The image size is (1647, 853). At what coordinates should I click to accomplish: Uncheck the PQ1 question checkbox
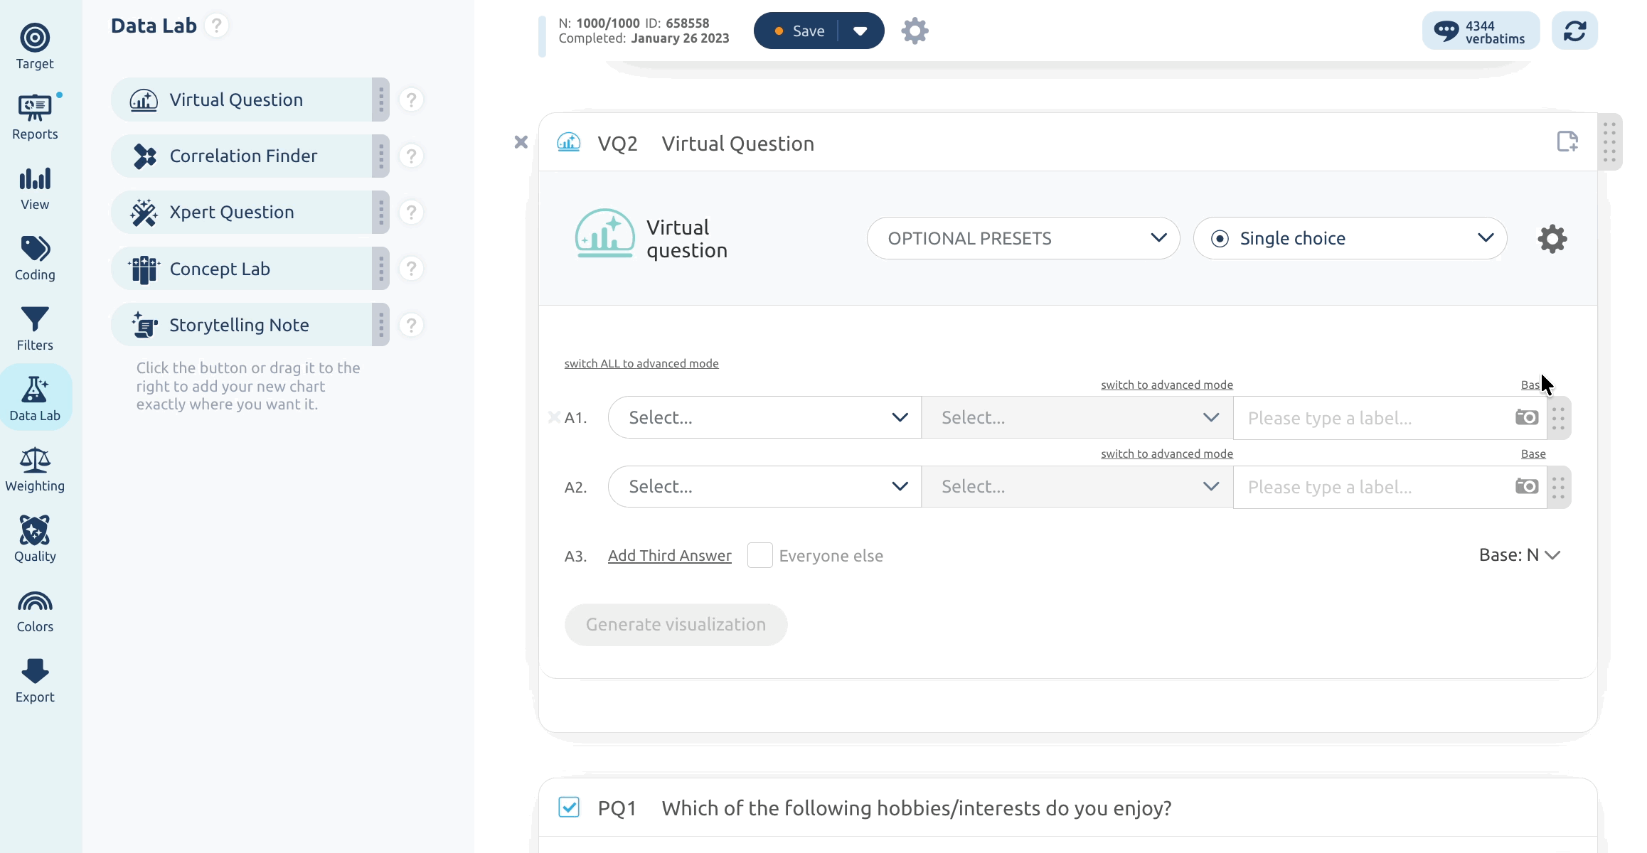pyautogui.click(x=569, y=808)
